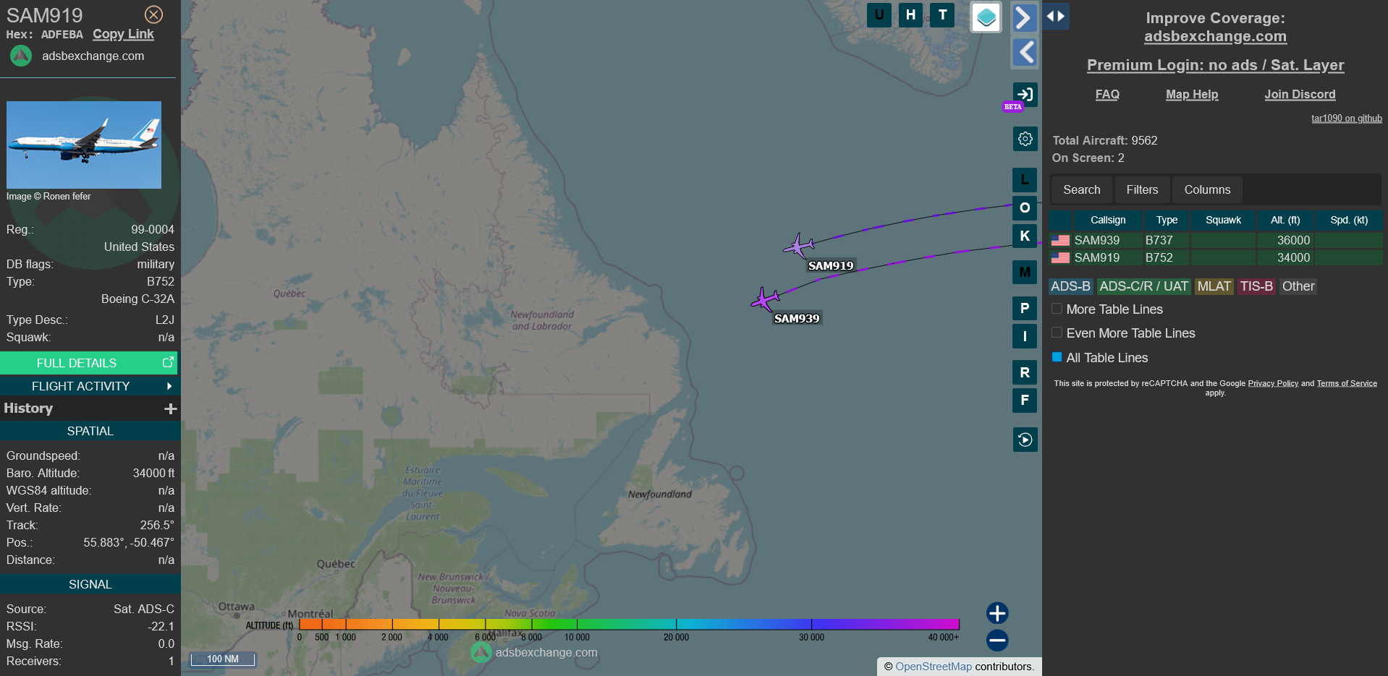
Task: Open the Premium Login link
Action: (1215, 65)
